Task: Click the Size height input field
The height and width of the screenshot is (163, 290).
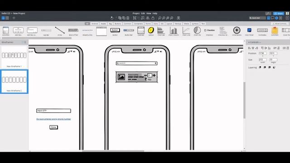Action: pyautogui.click(x=273, y=59)
